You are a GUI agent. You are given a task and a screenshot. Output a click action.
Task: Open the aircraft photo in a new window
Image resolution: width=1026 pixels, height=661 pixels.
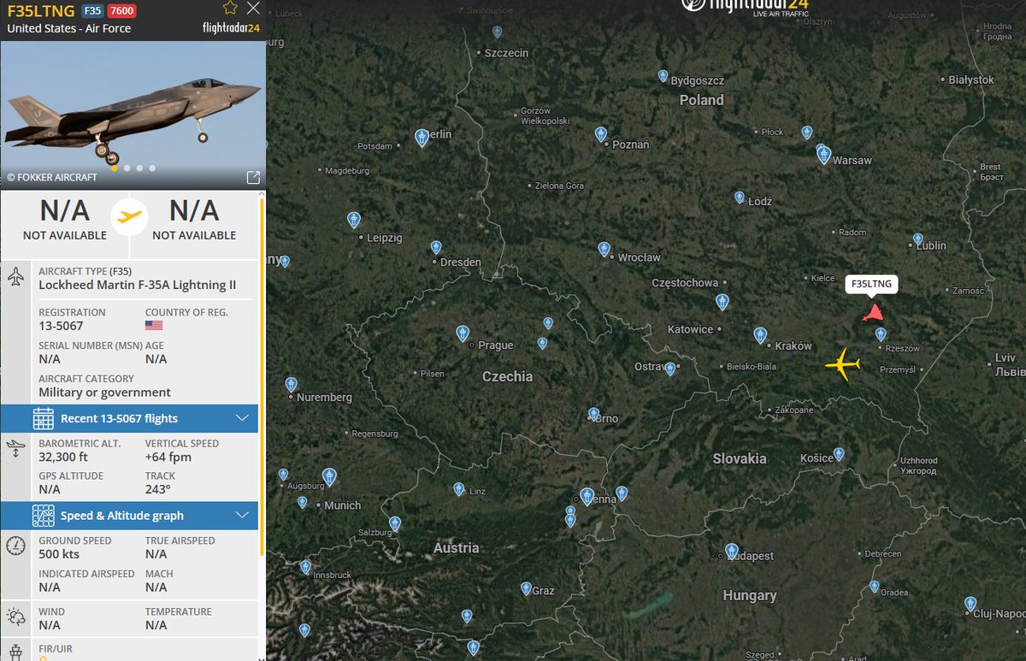253,178
